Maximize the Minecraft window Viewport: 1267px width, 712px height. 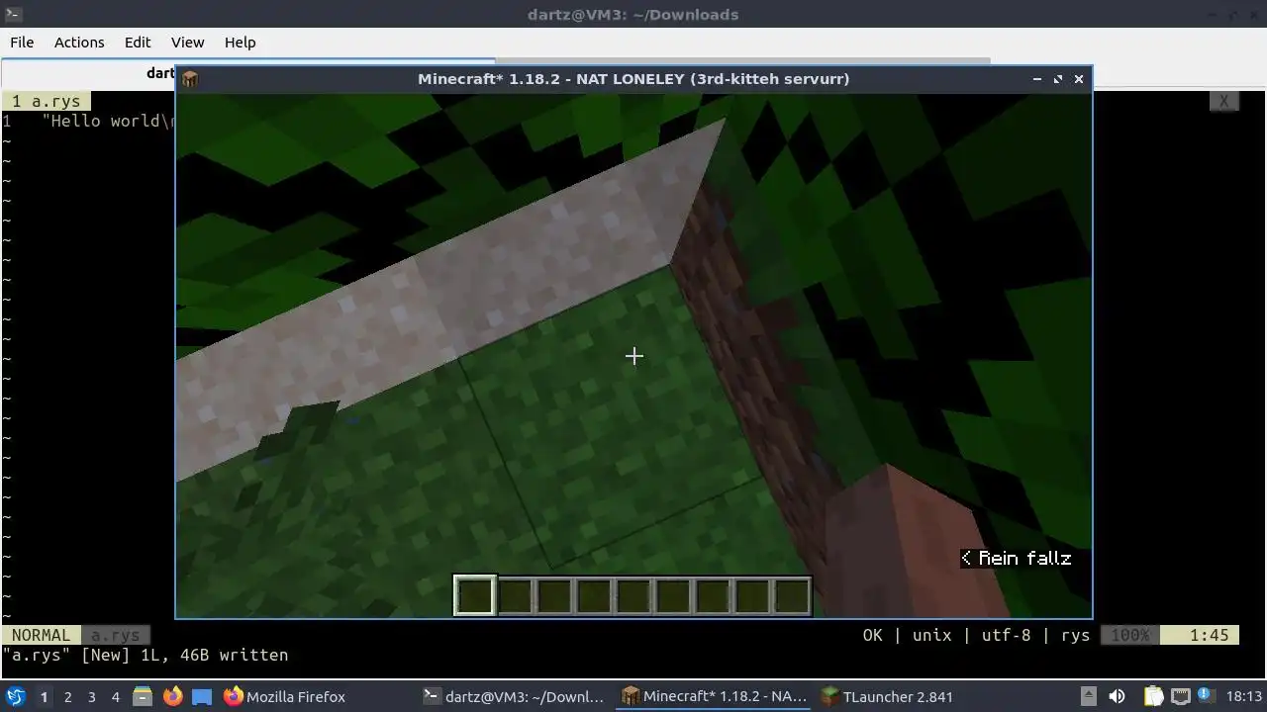(x=1058, y=79)
